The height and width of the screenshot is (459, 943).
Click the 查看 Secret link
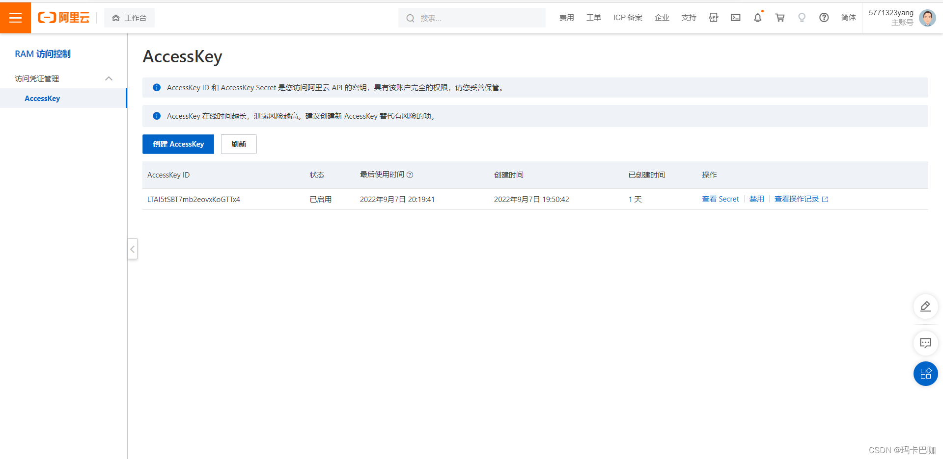coord(720,199)
